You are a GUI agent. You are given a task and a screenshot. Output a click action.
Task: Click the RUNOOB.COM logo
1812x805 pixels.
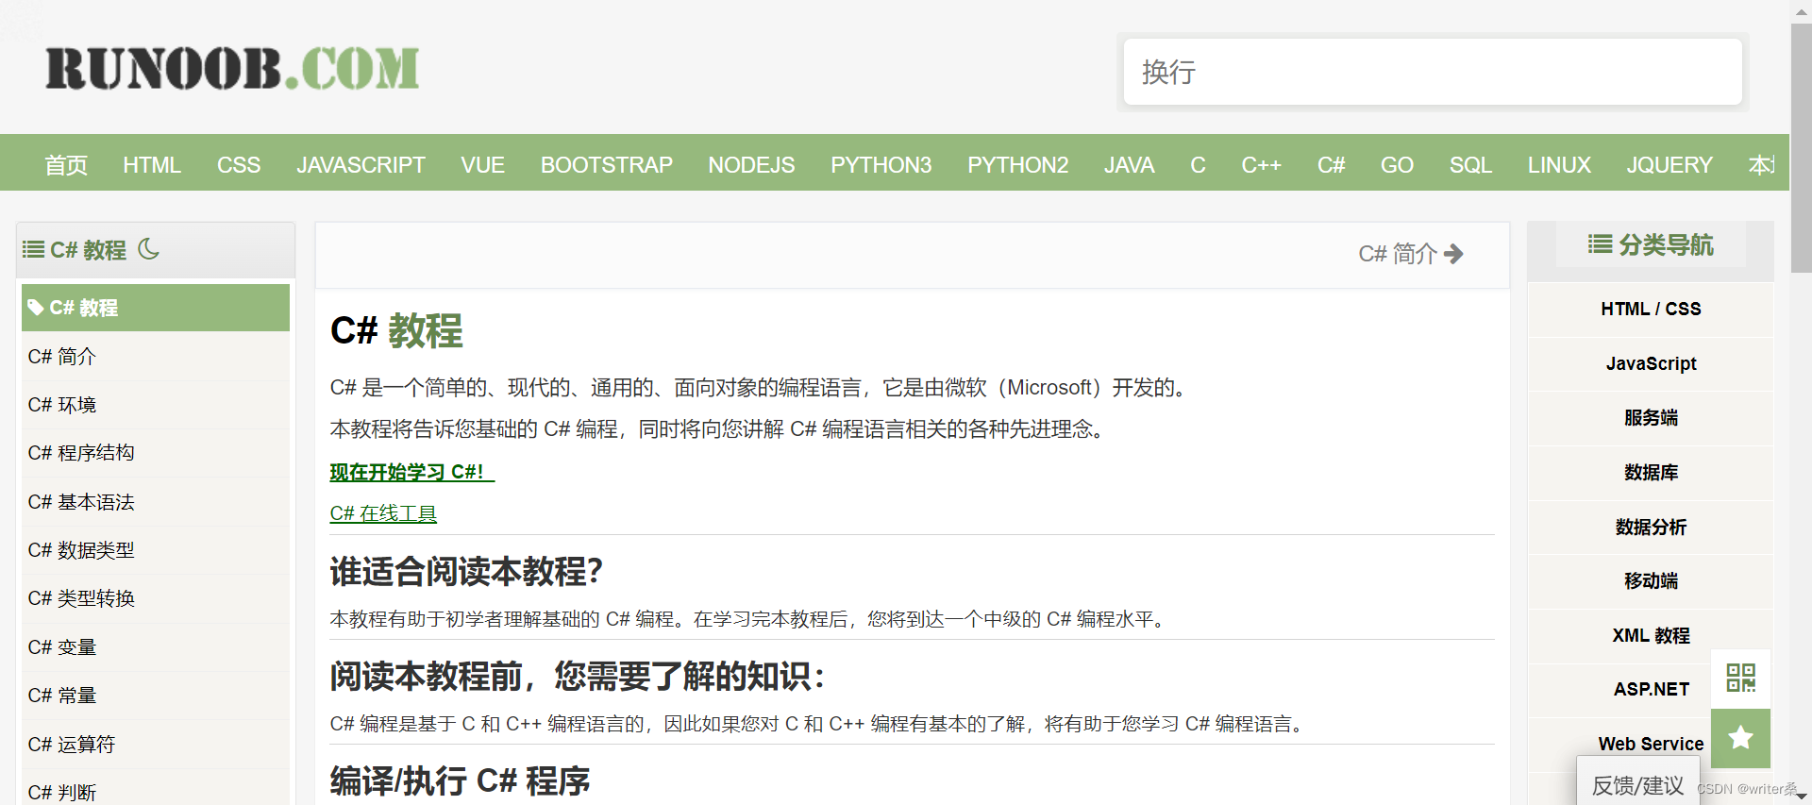click(x=232, y=69)
